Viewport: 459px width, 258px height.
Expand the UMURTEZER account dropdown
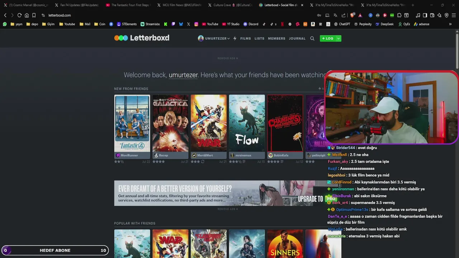214,38
